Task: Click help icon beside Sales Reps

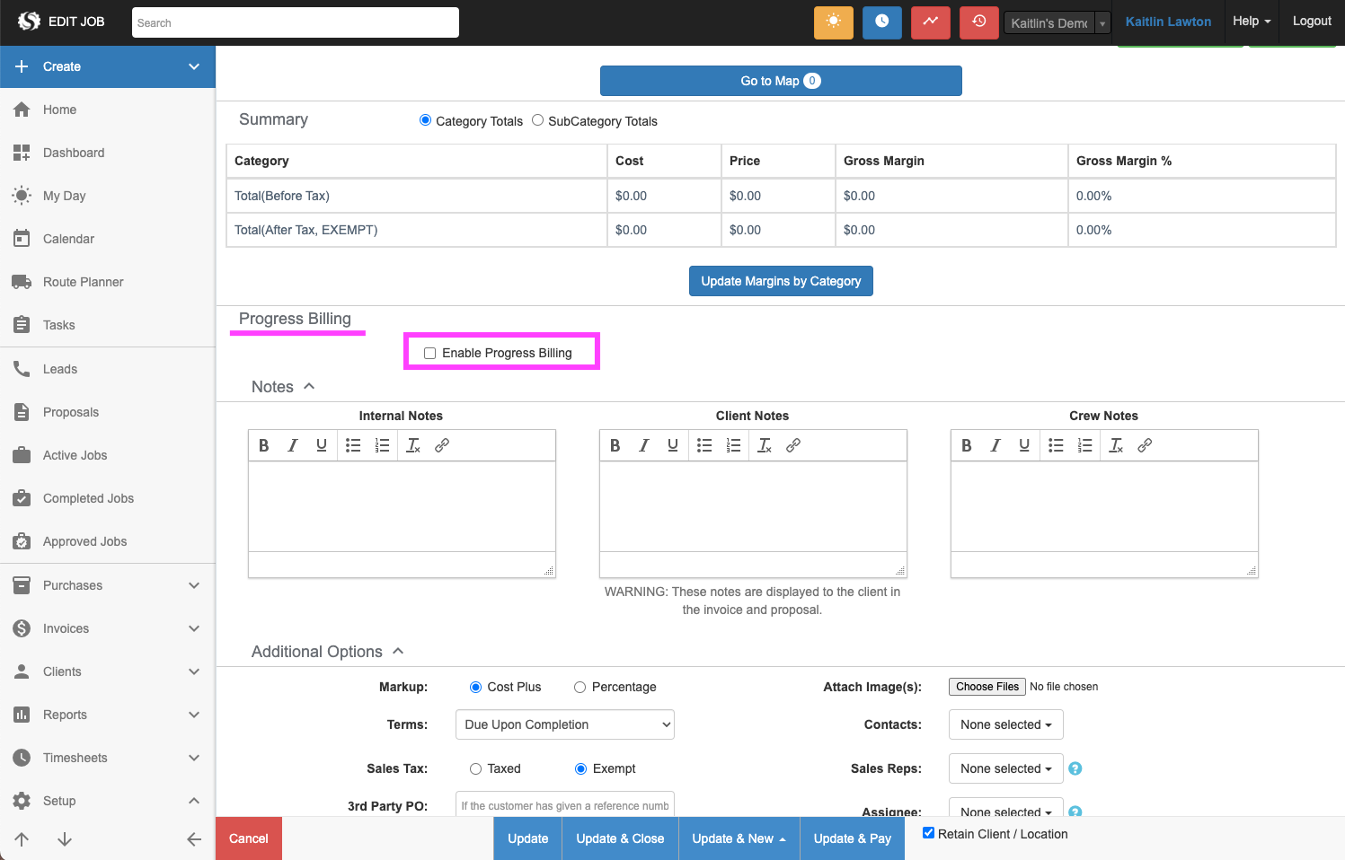Action: [x=1075, y=768]
